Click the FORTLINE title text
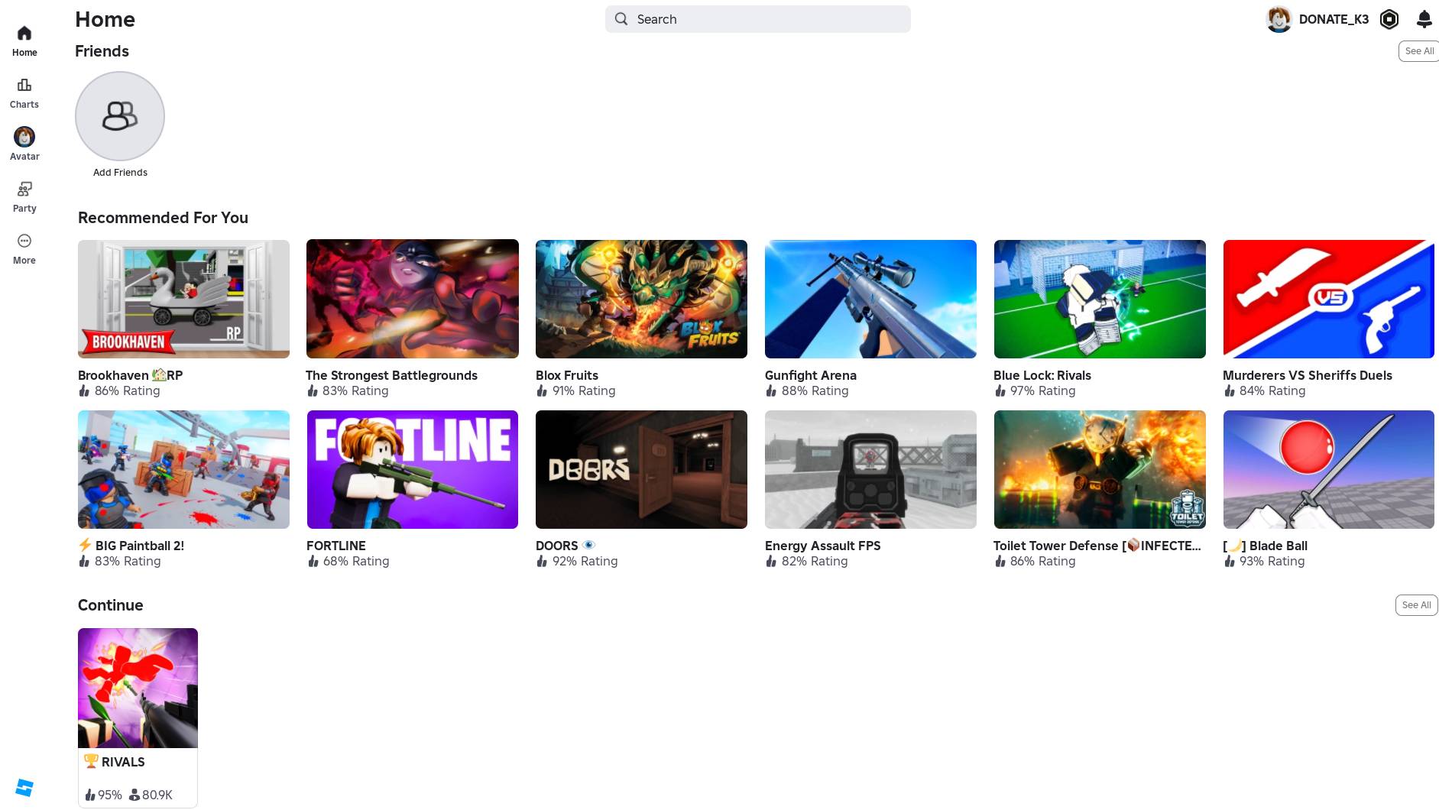 coord(336,546)
